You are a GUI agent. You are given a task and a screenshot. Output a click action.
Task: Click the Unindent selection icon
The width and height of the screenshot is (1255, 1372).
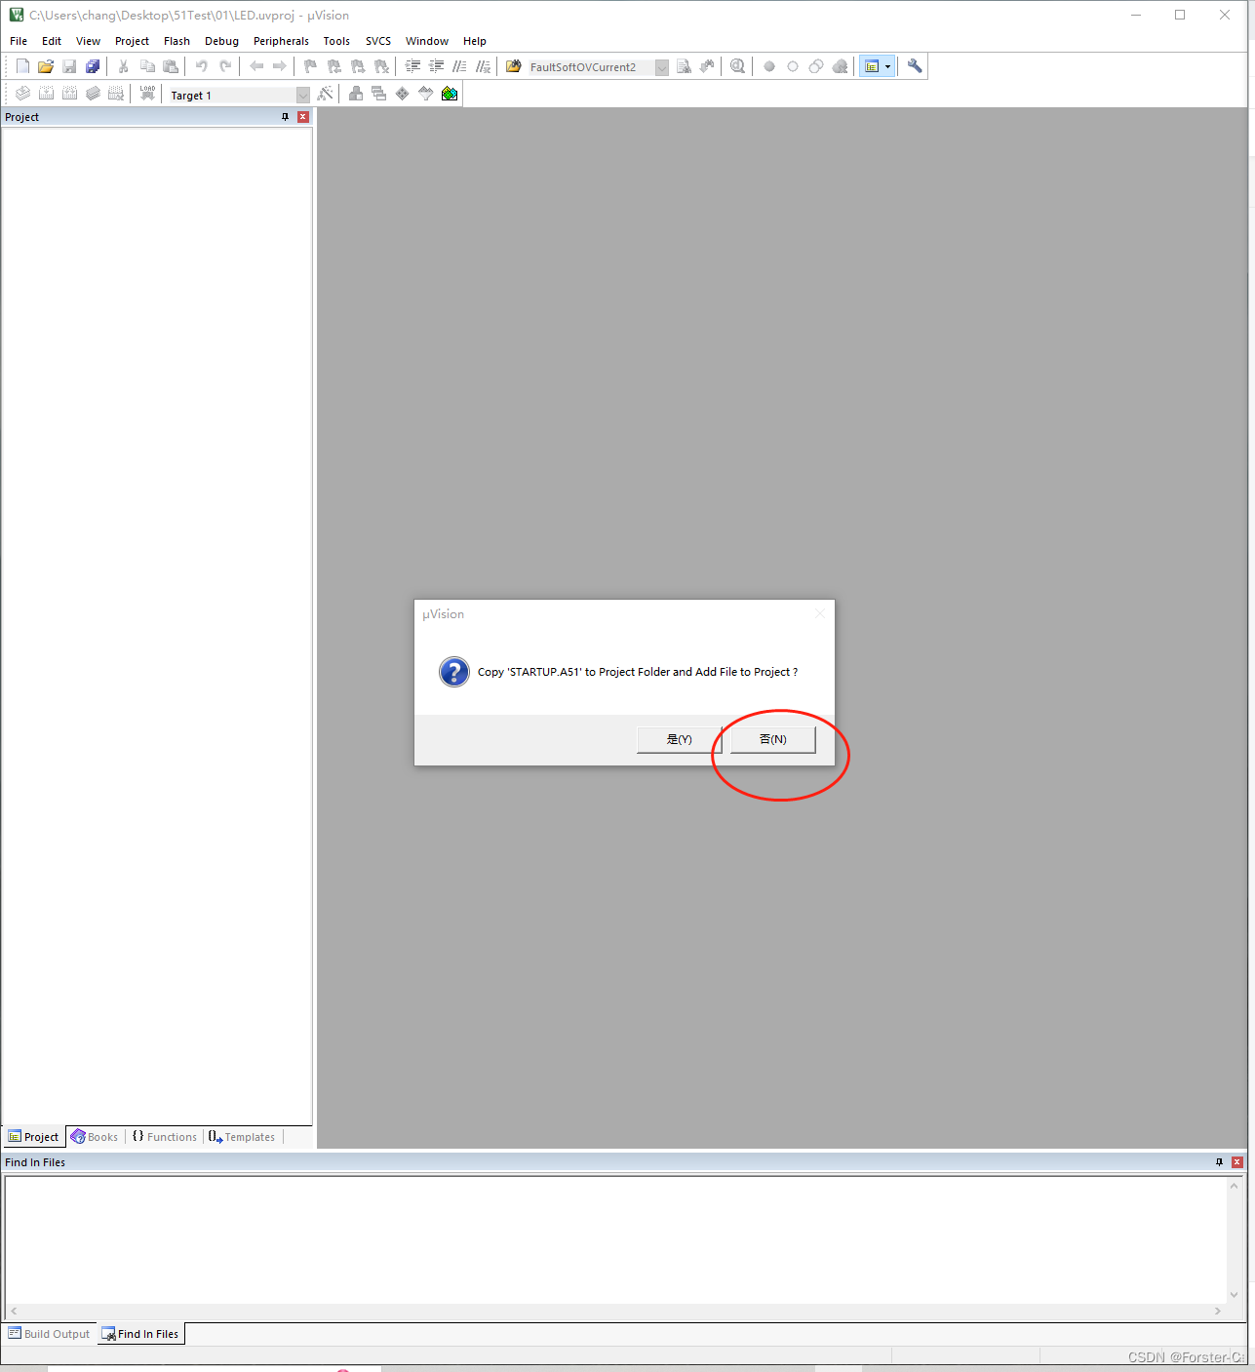[x=436, y=66]
